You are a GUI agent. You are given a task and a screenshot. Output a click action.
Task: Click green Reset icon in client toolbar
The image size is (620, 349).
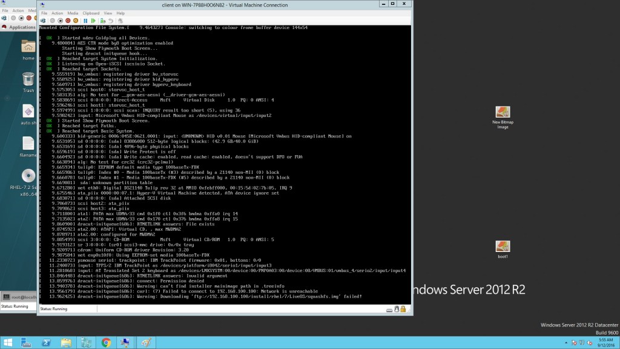click(x=93, y=21)
